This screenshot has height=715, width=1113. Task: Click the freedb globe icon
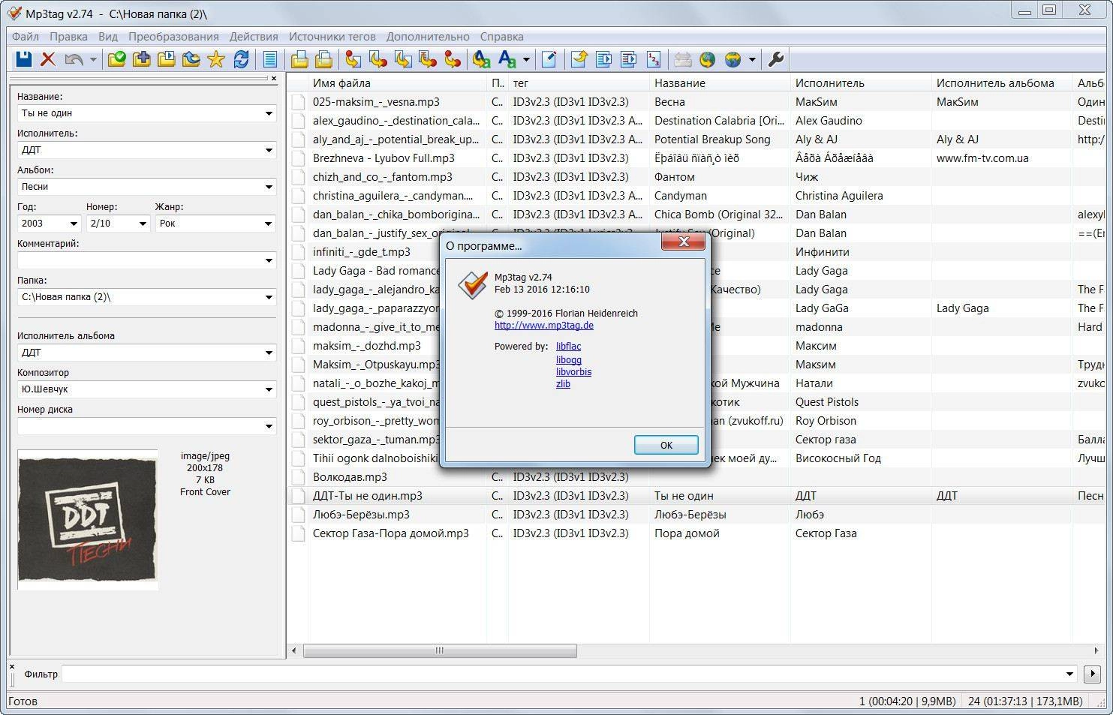(707, 59)
